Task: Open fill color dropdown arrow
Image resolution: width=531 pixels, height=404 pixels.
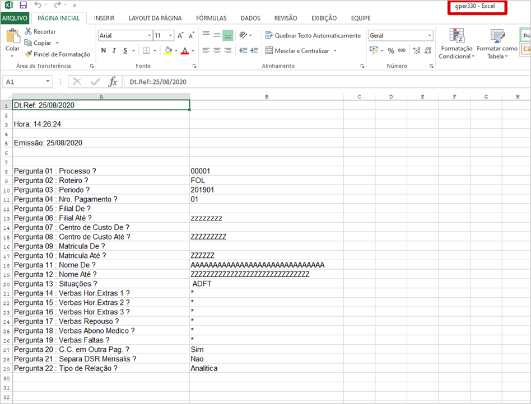Action: (x=176, y=51)
